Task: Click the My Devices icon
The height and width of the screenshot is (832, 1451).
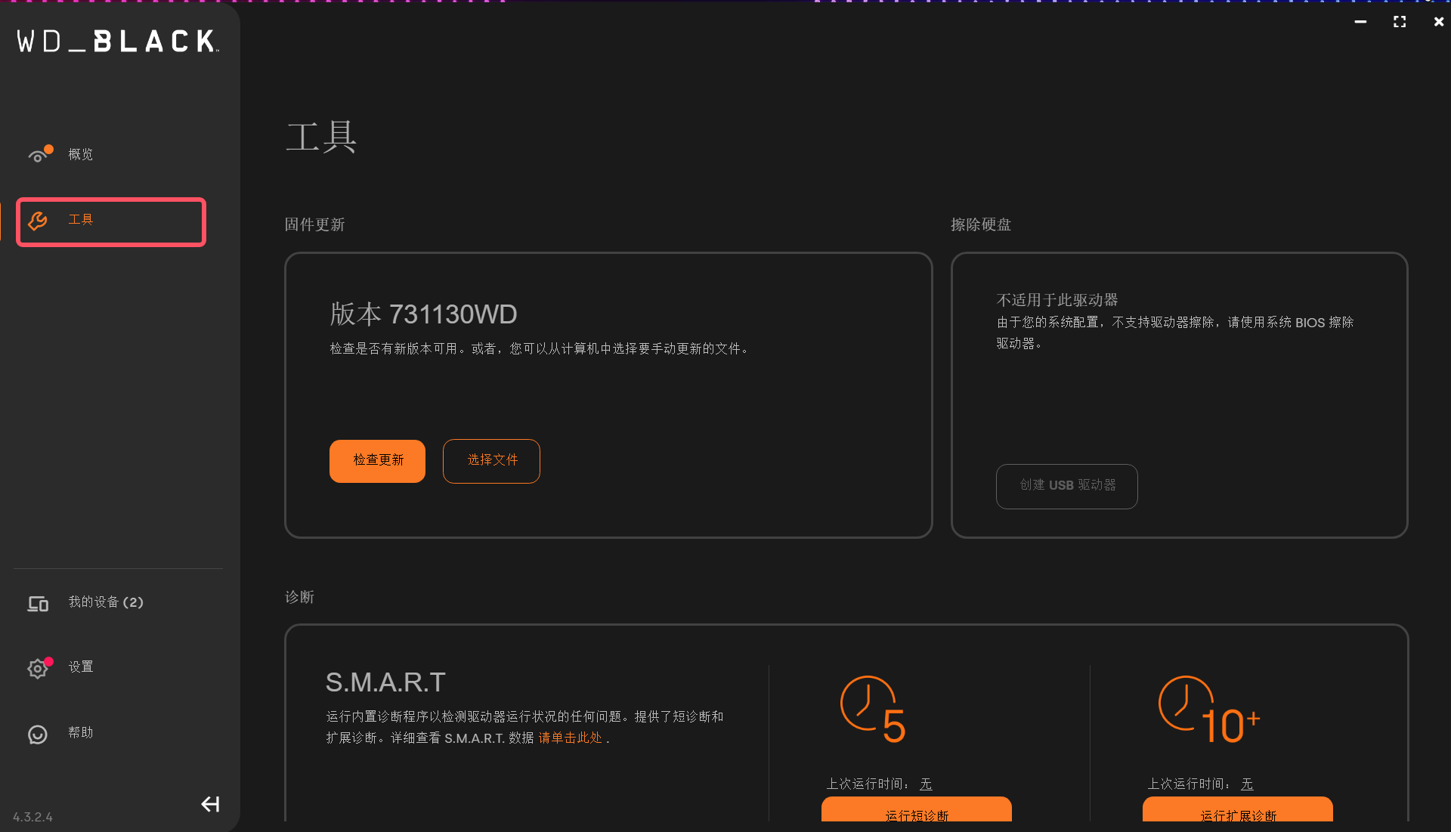Action: 38,603
